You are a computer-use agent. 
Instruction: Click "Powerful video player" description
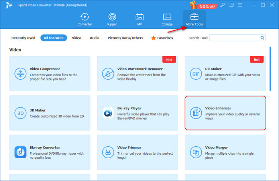coord(143,116)
